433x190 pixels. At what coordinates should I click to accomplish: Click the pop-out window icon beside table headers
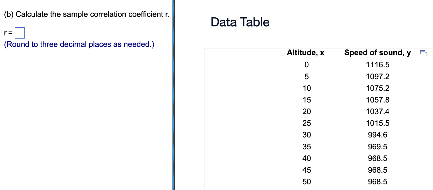424,53
